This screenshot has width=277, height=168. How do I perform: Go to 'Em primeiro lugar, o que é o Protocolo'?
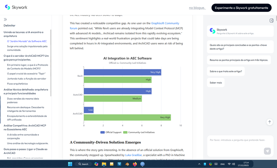[x=27, y=67]
